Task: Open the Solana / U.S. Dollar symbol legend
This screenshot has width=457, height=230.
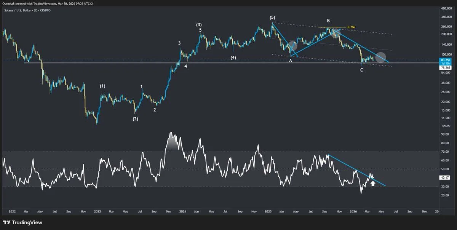Action: pos(17,10)
